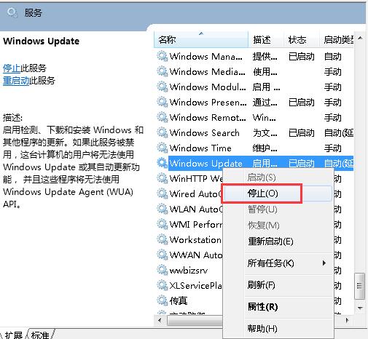Switch to the 标准 tab
The height and width of the screenshot is (339, 368).
pyautogui.click(x=40, y=335)
